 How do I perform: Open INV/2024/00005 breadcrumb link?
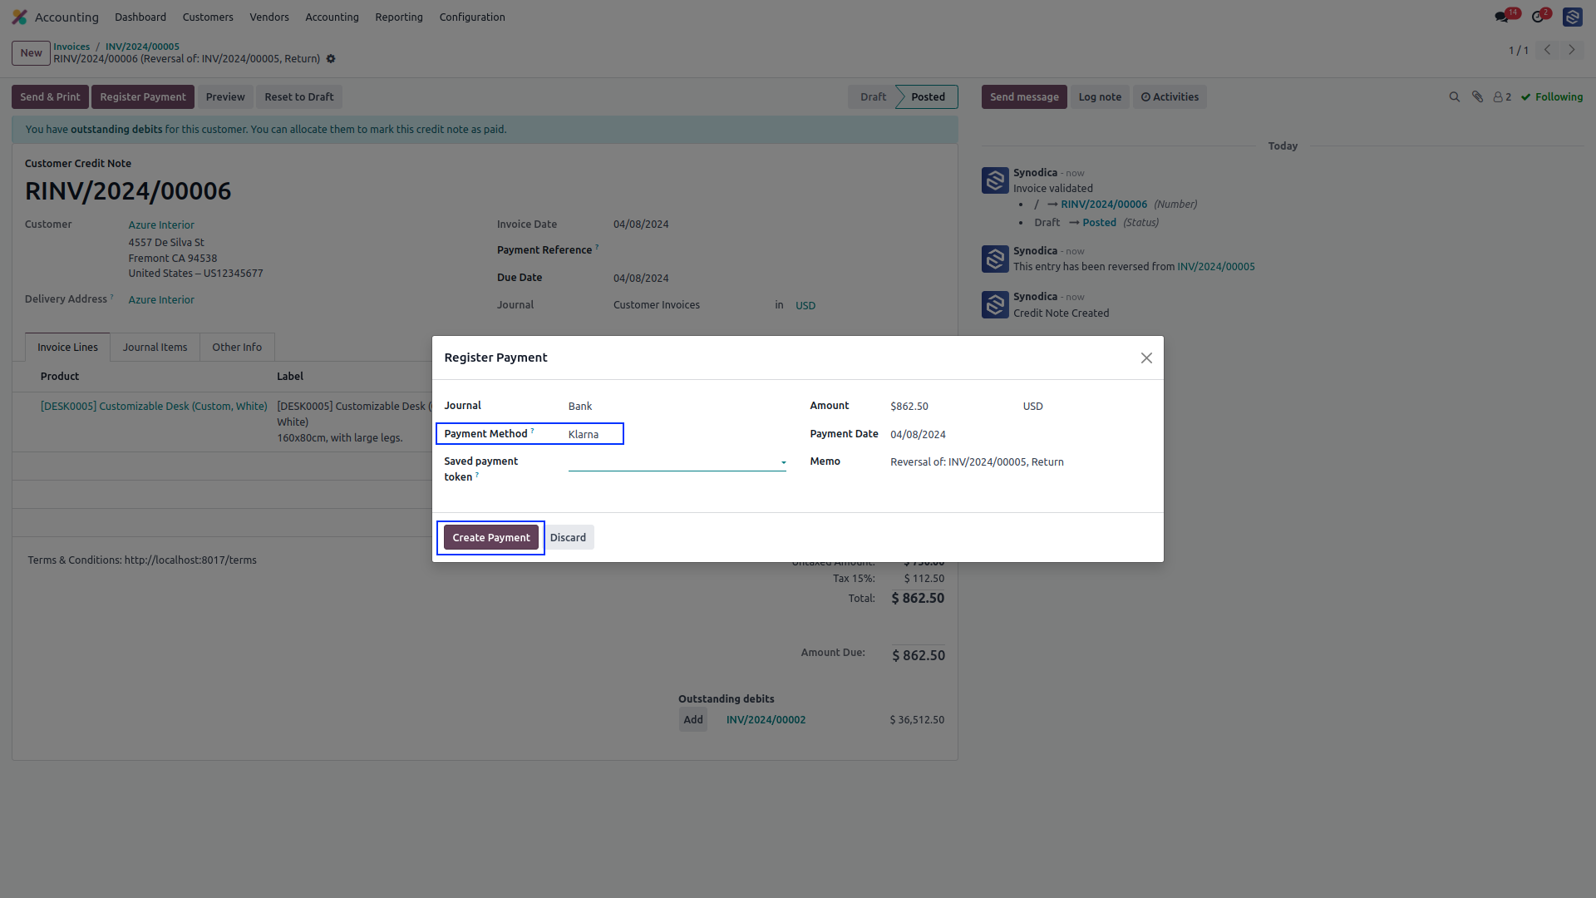(142, 47)
